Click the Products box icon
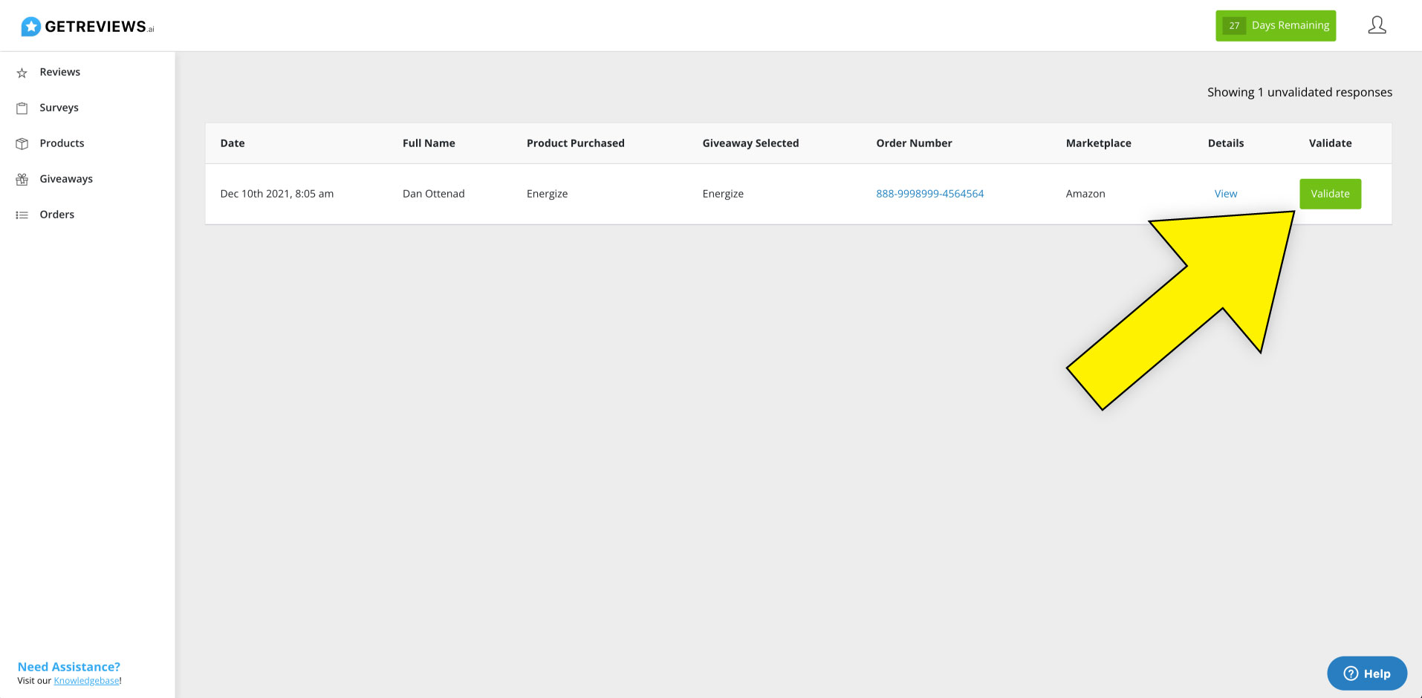 click(x=22, y=143)
